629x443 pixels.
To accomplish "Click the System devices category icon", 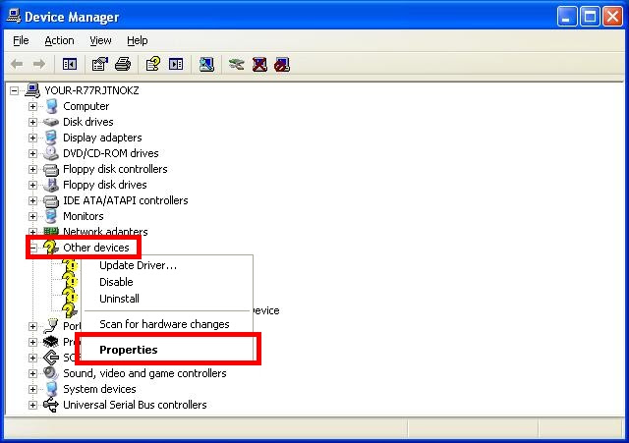I will 51,389.
